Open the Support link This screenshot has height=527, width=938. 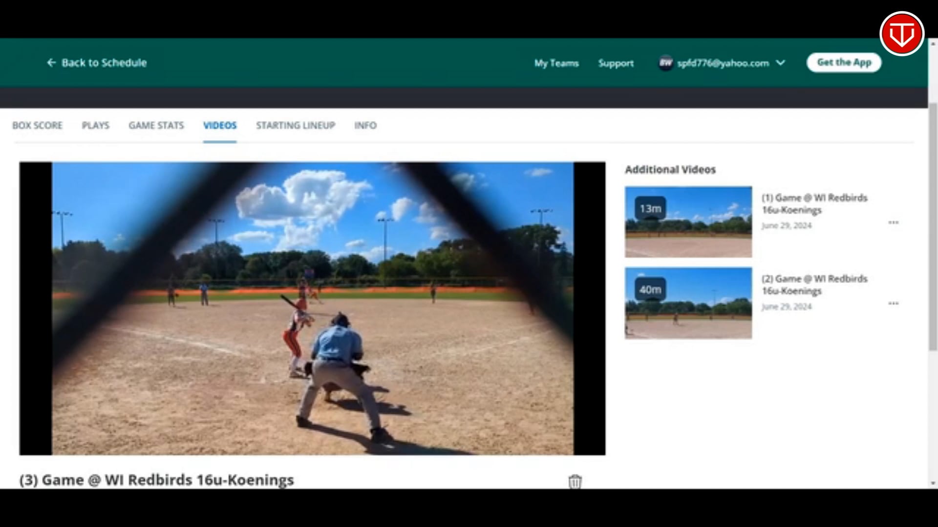pyautogui.click(x=616, y=63)
